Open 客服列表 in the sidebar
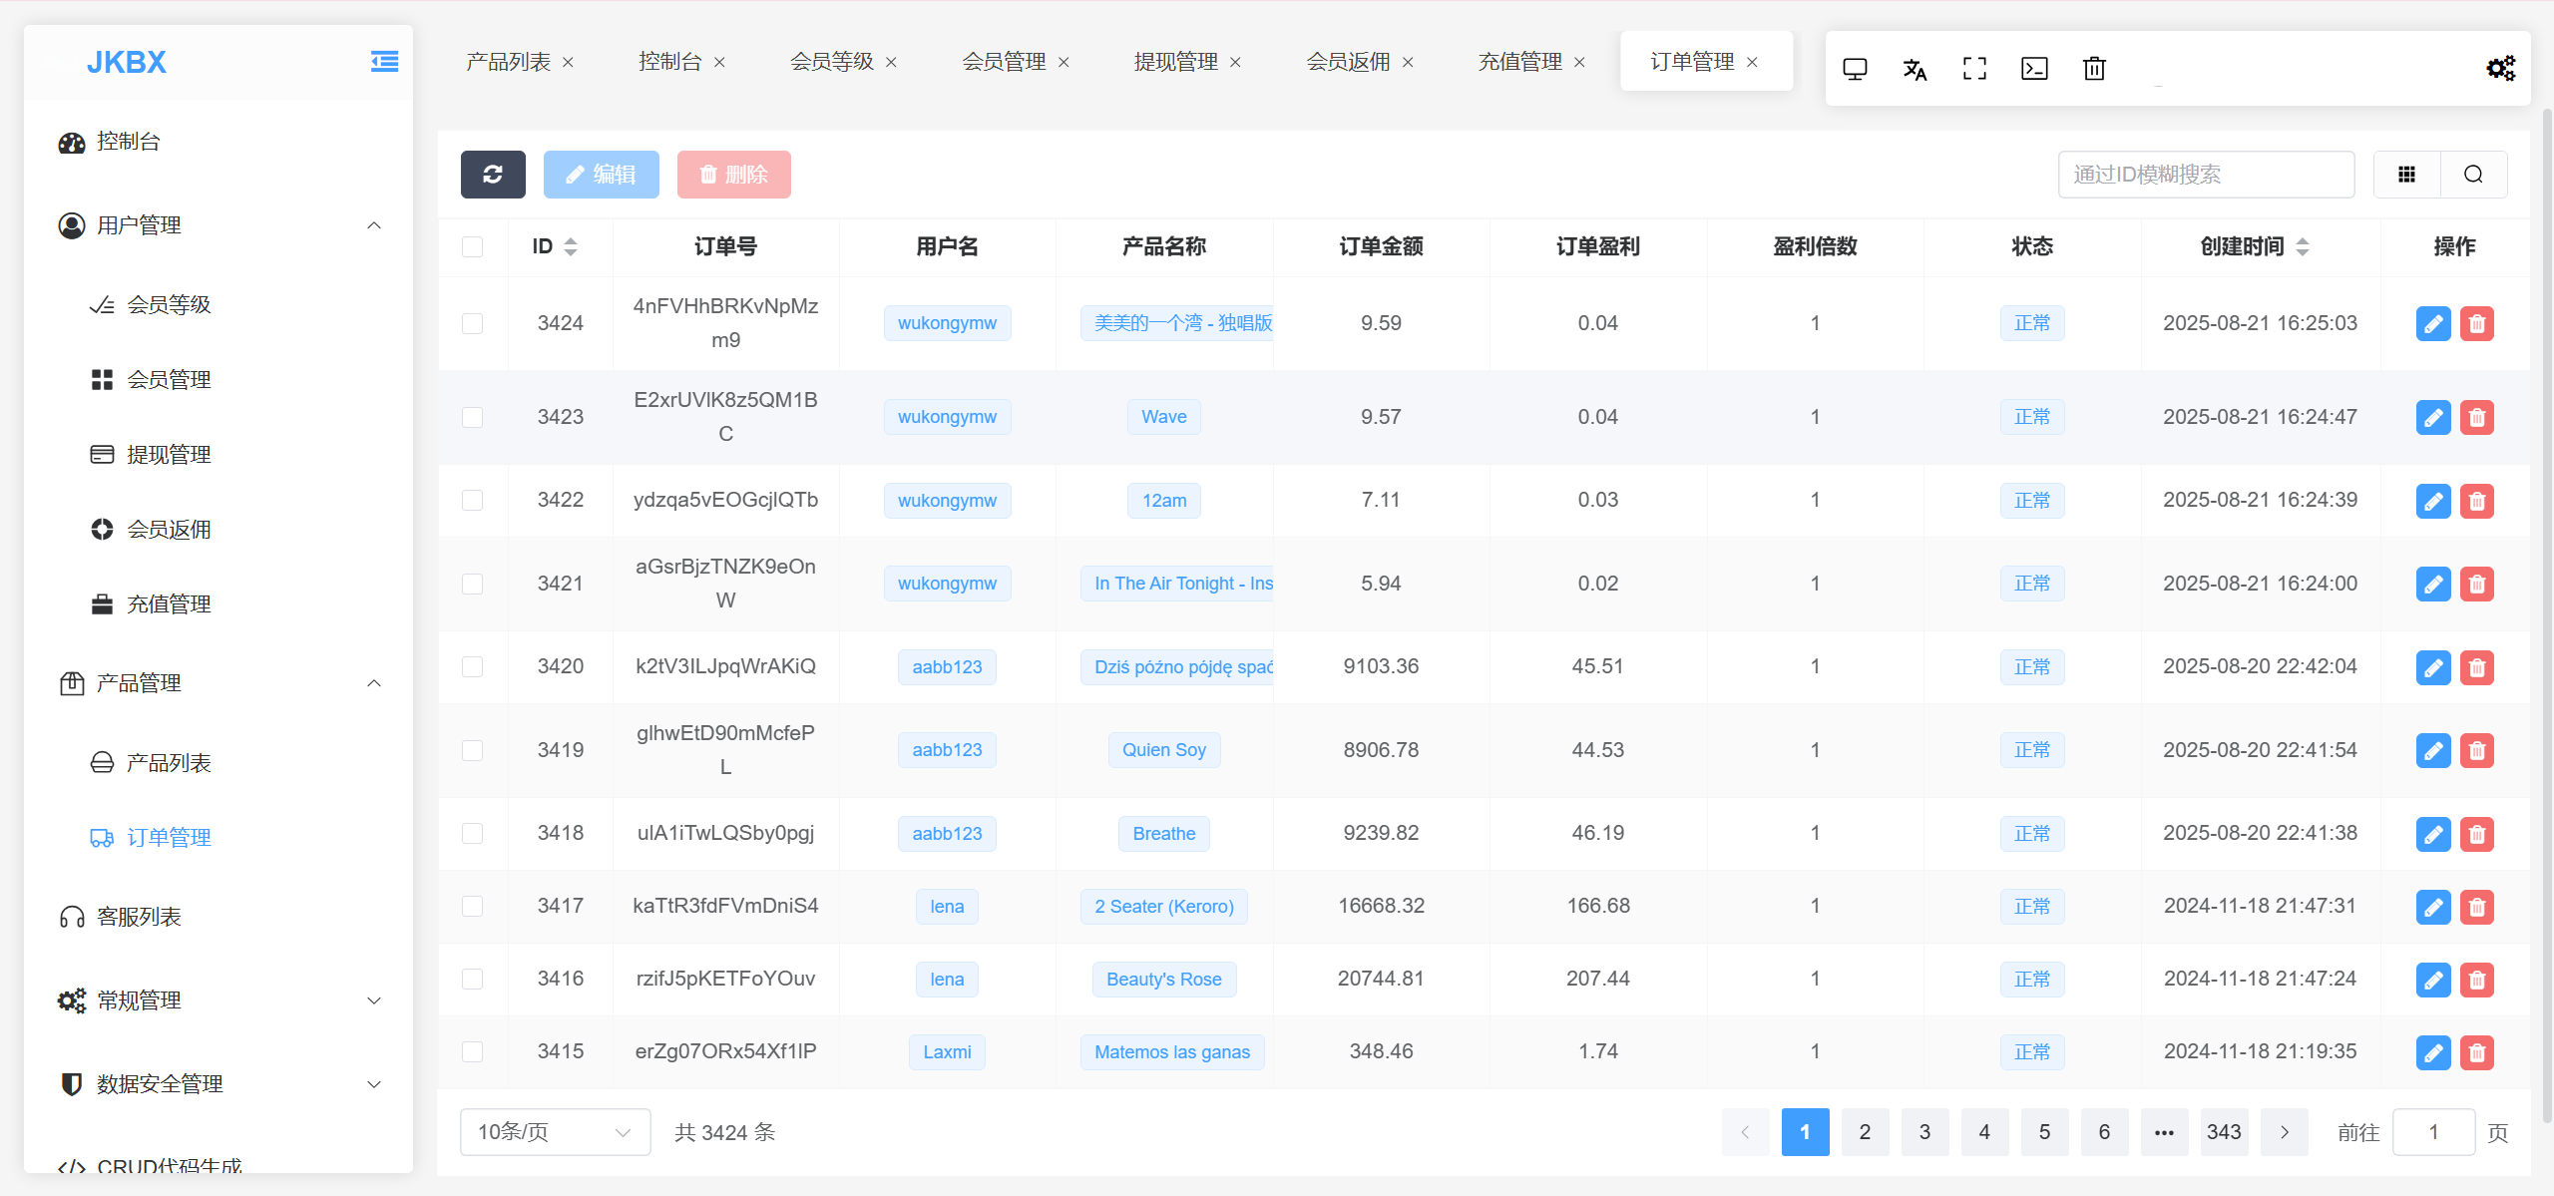Viewport: 2554px width, 1196px height. pos(139,917)
